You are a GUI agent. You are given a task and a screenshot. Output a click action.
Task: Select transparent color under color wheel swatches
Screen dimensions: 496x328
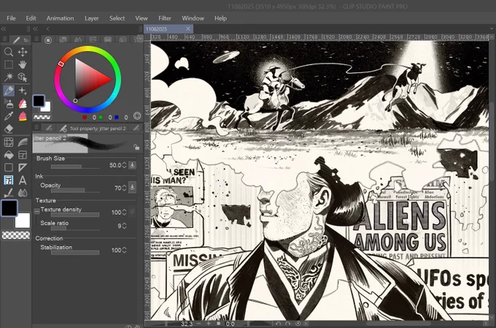tap(42, 118)
